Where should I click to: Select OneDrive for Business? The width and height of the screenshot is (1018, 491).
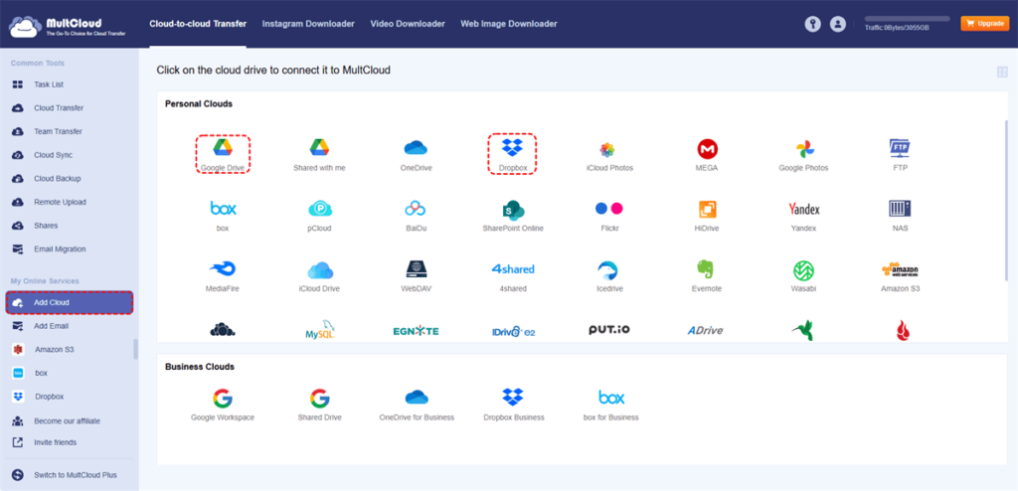417,406
